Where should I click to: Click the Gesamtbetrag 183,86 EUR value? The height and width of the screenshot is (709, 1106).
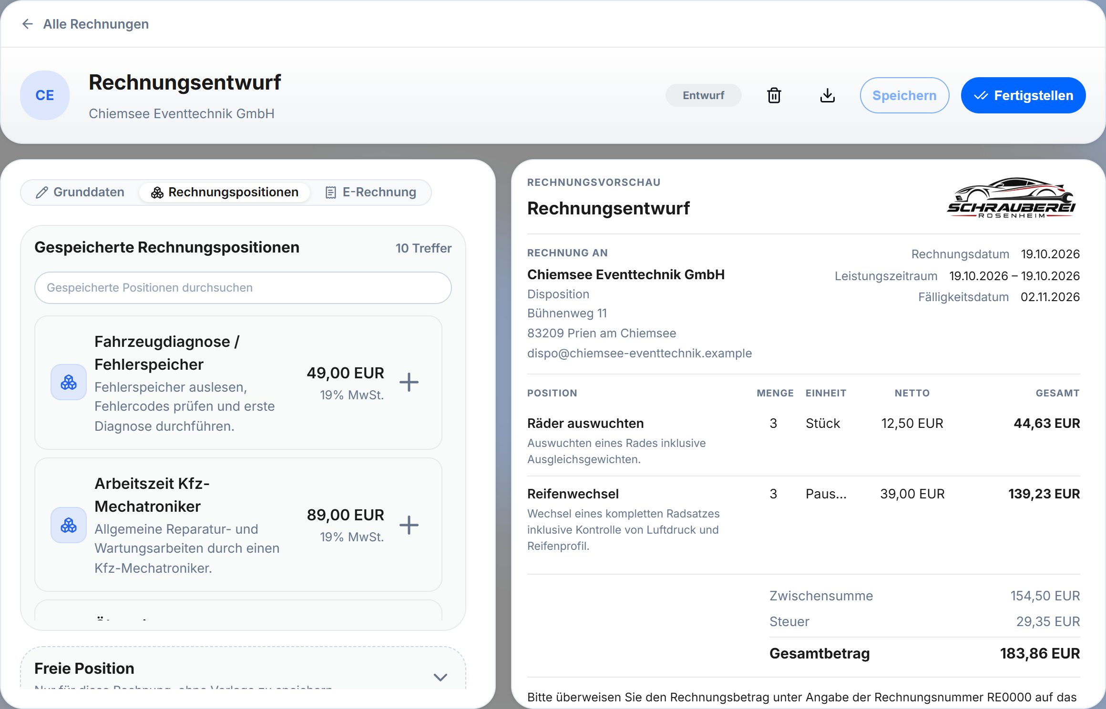[x=1040, y=654]
